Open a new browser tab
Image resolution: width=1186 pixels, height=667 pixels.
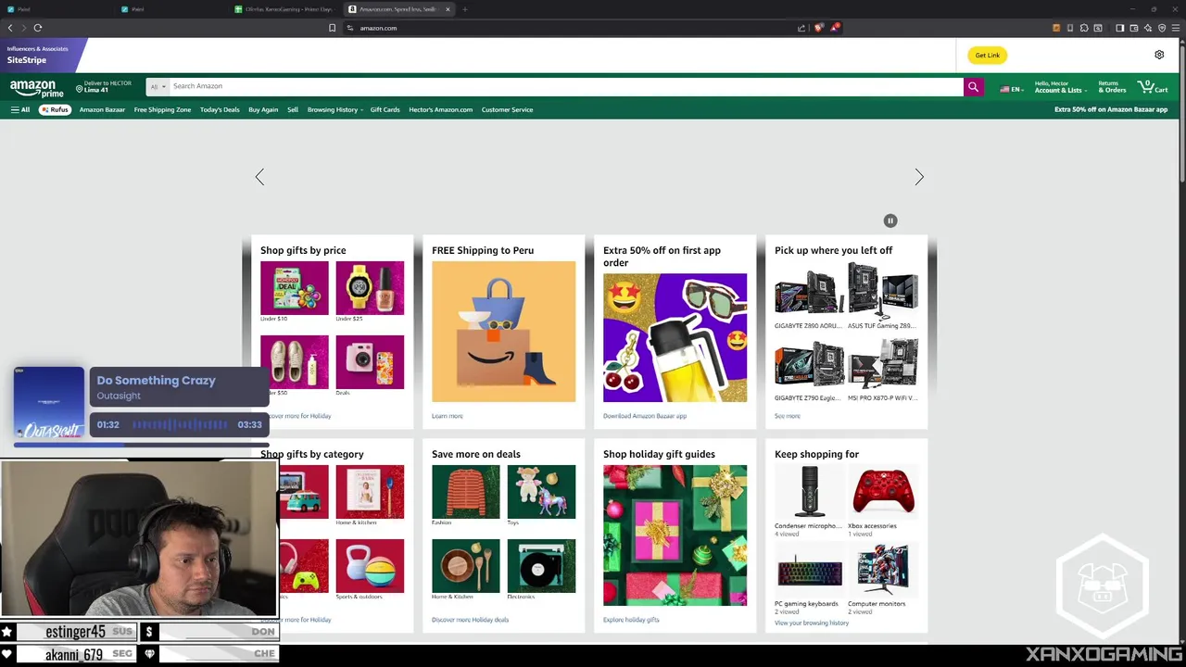(x=464, y=9)
